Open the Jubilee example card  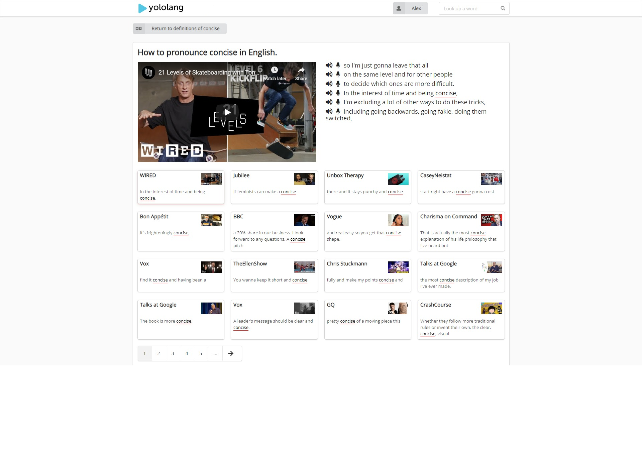point(274,187)
